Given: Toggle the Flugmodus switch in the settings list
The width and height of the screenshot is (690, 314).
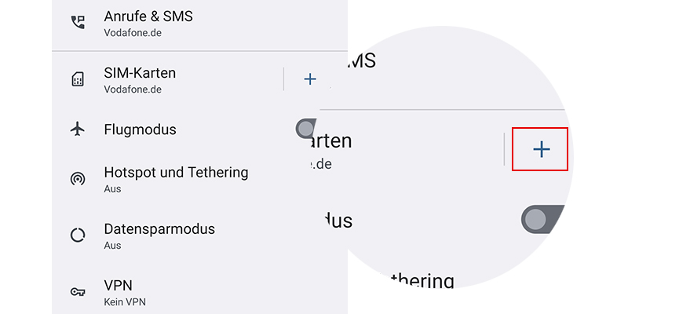Looking at the screenshot, I should point(307,129).
